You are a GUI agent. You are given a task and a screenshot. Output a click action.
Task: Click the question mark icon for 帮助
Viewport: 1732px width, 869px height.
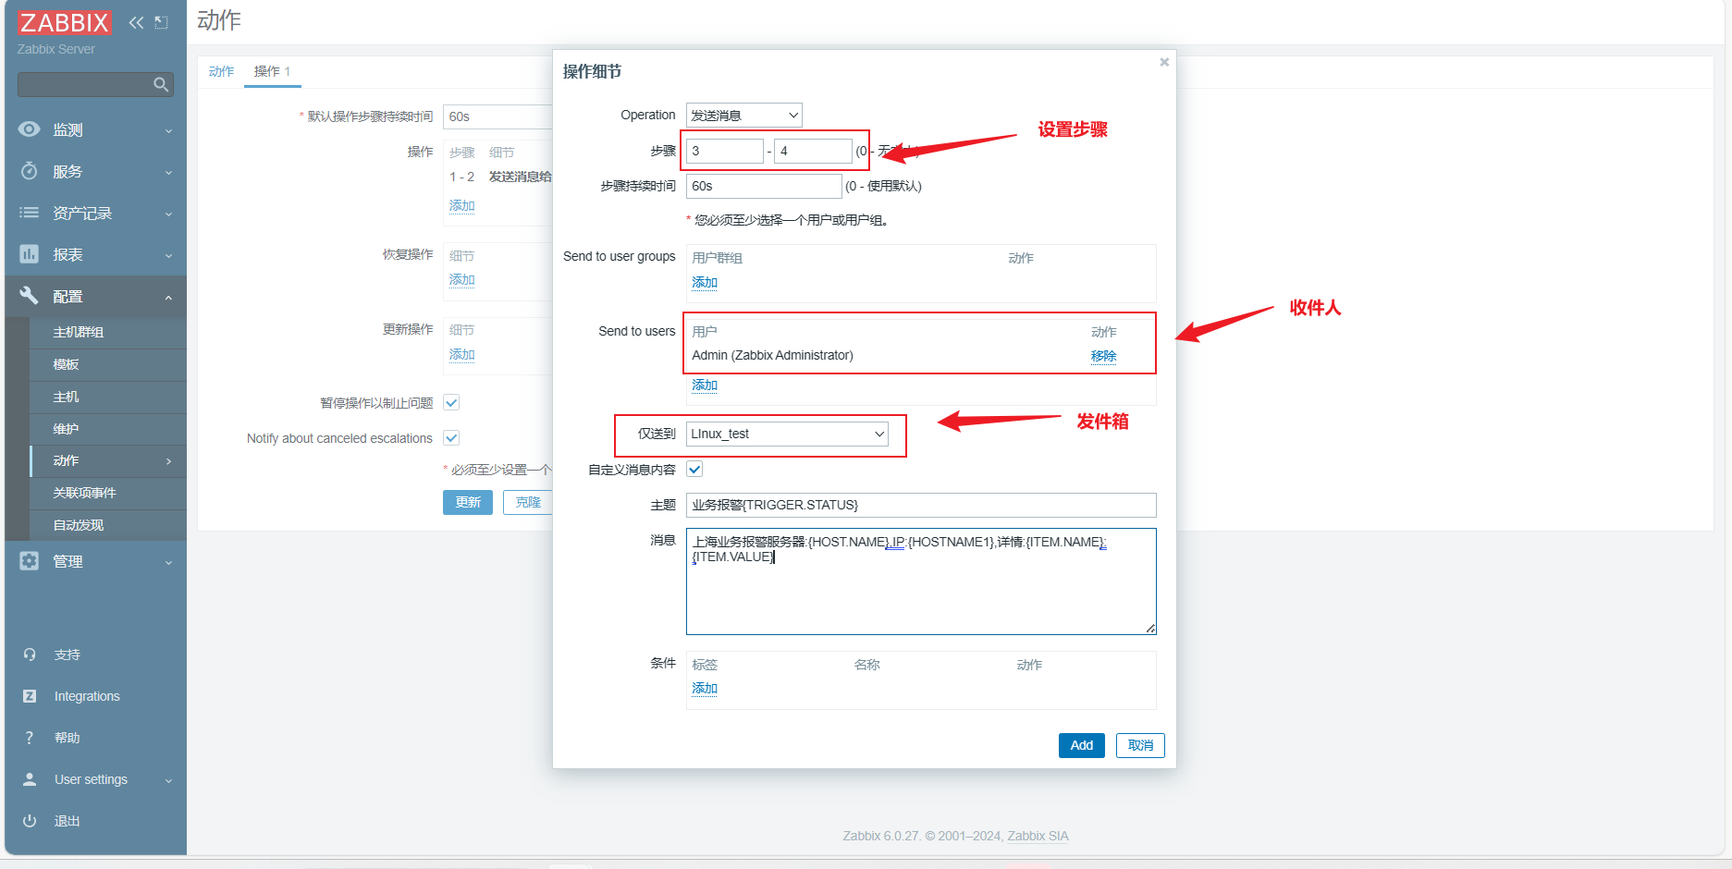pos(30,738)
